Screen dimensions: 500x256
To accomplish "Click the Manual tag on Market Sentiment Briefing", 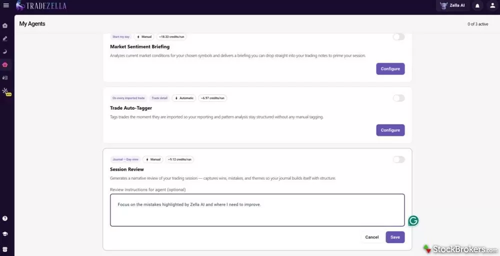I will 144,37.
